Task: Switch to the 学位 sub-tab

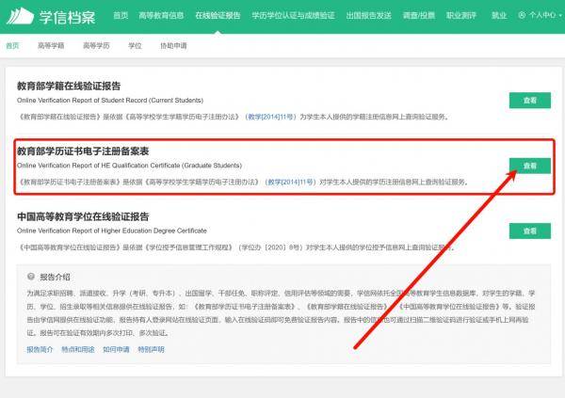Action: click(x=135, y=45)
